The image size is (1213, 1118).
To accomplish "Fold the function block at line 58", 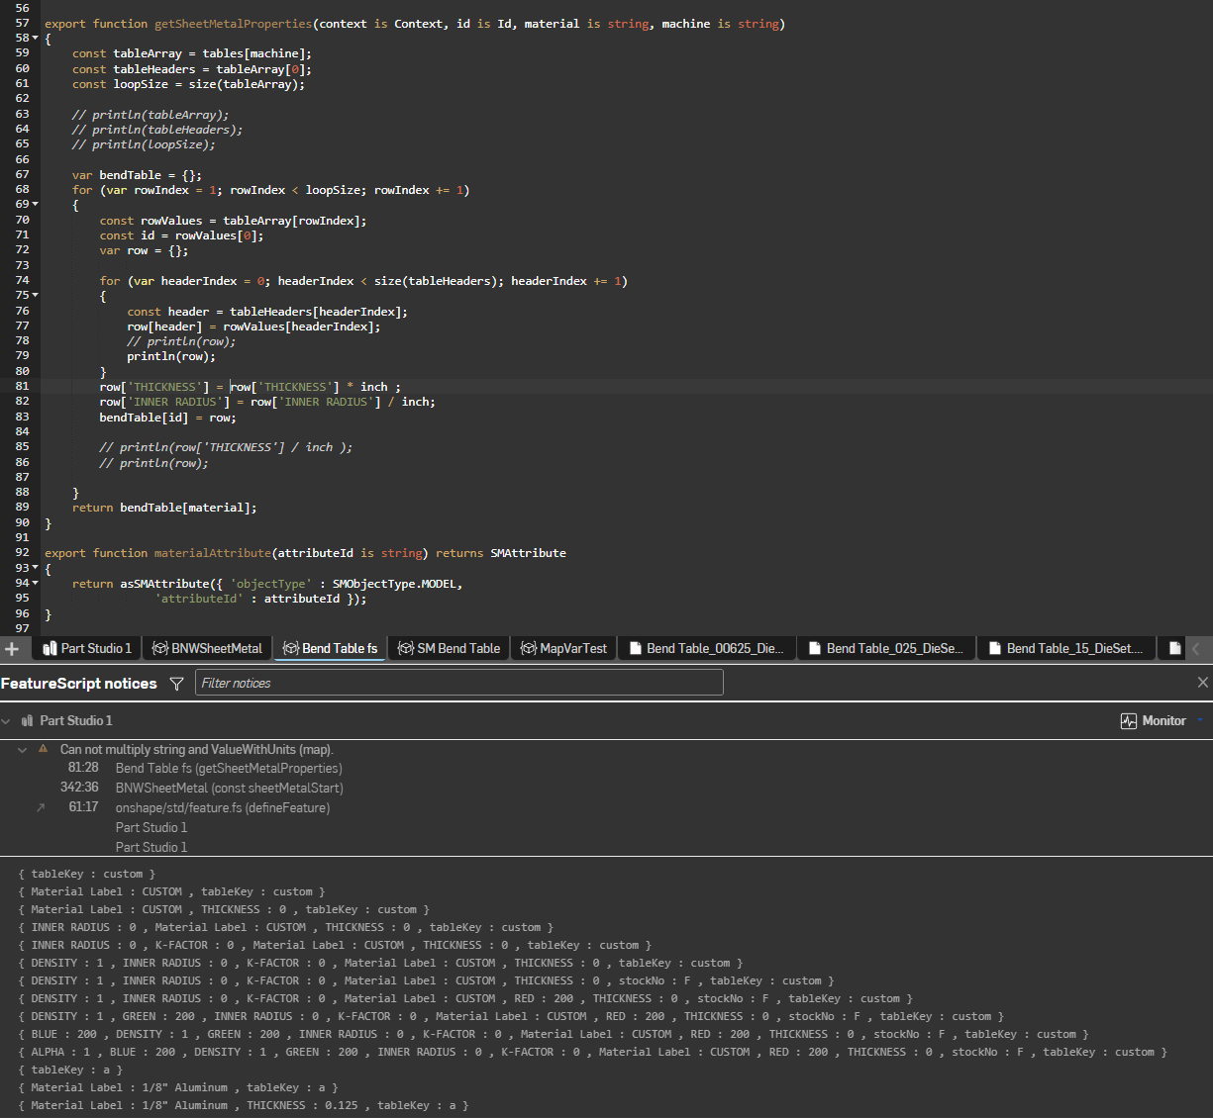I will tap(36, 39).
